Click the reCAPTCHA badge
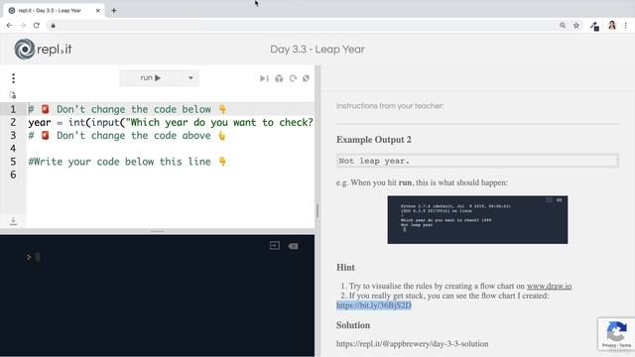Viewport: 635px width, 357px height. tap(616, 334)
